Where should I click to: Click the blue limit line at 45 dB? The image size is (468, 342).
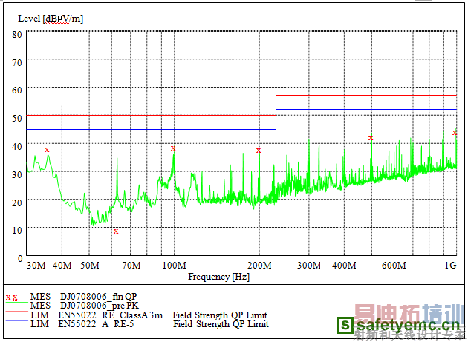[151, 129]
